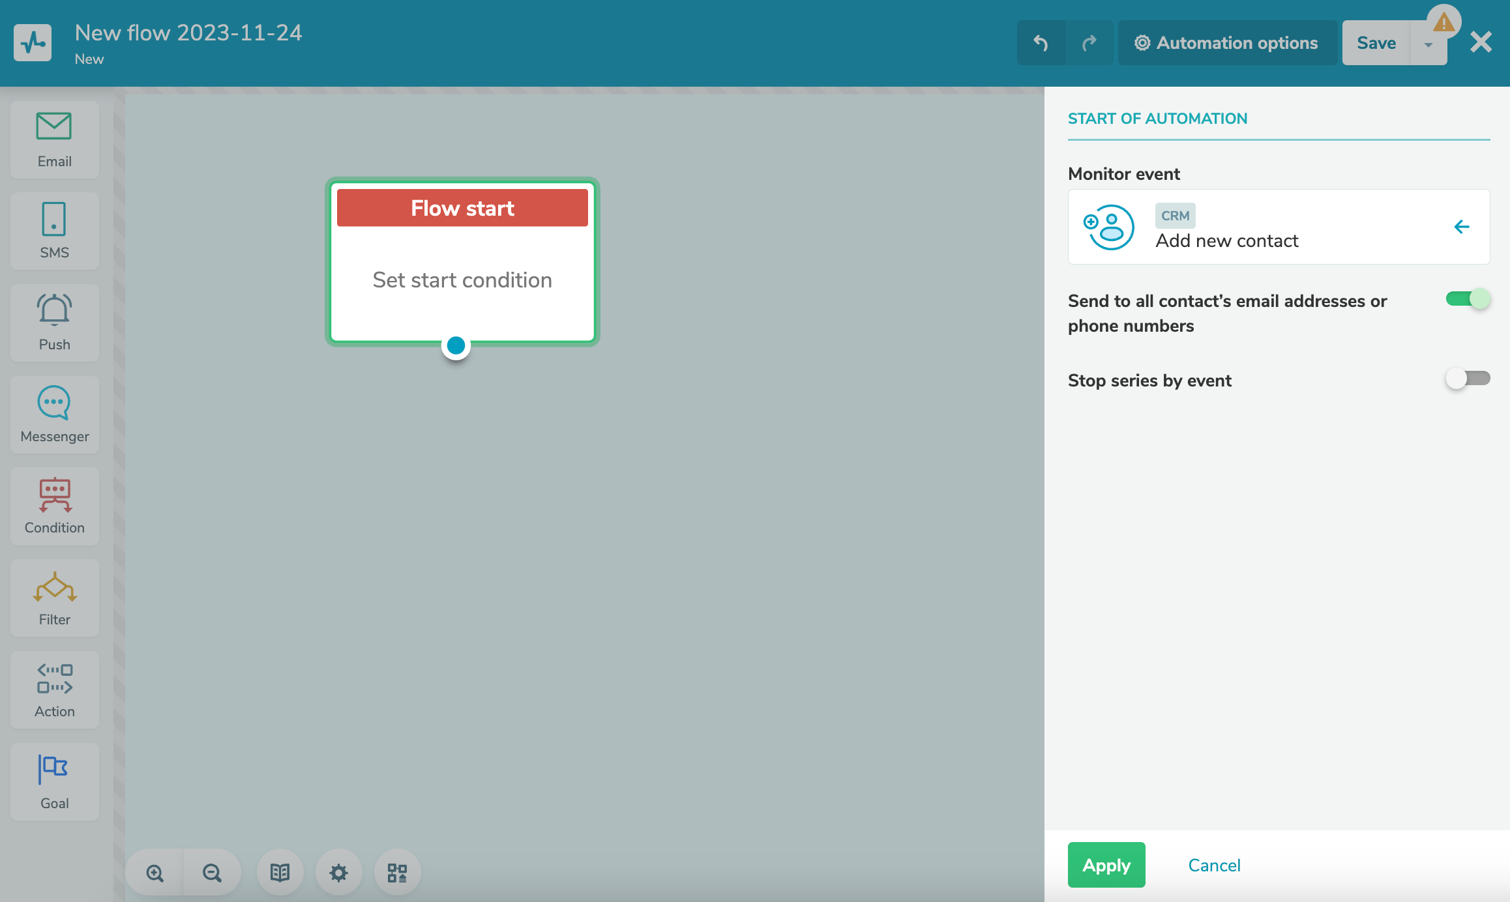Disable send to all contact's addresses toggle
Image resolution: width=1510 pixels, height=902 pixels.
coord(1468,299)
